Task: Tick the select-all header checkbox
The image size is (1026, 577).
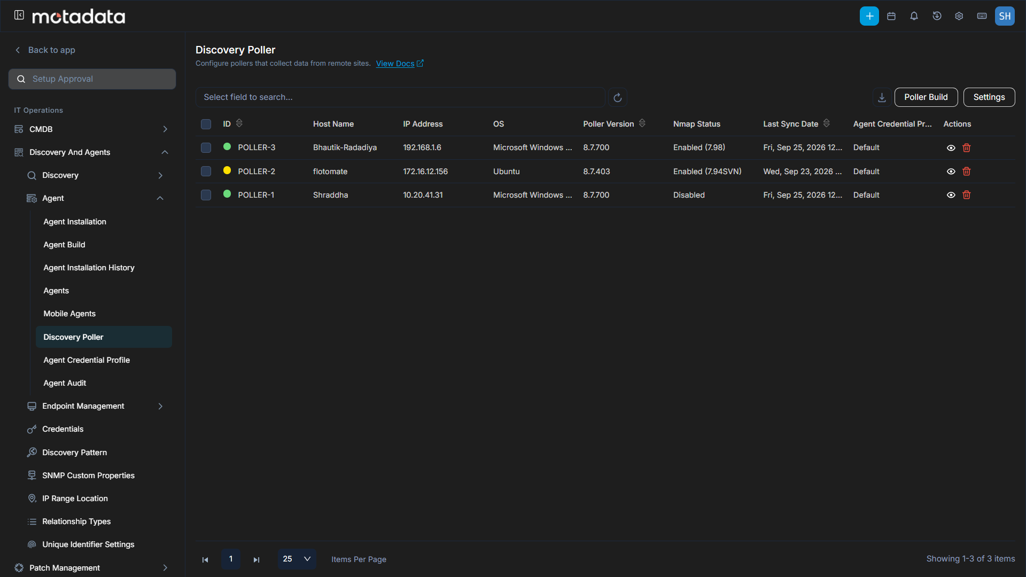Action: pos(206,124)
